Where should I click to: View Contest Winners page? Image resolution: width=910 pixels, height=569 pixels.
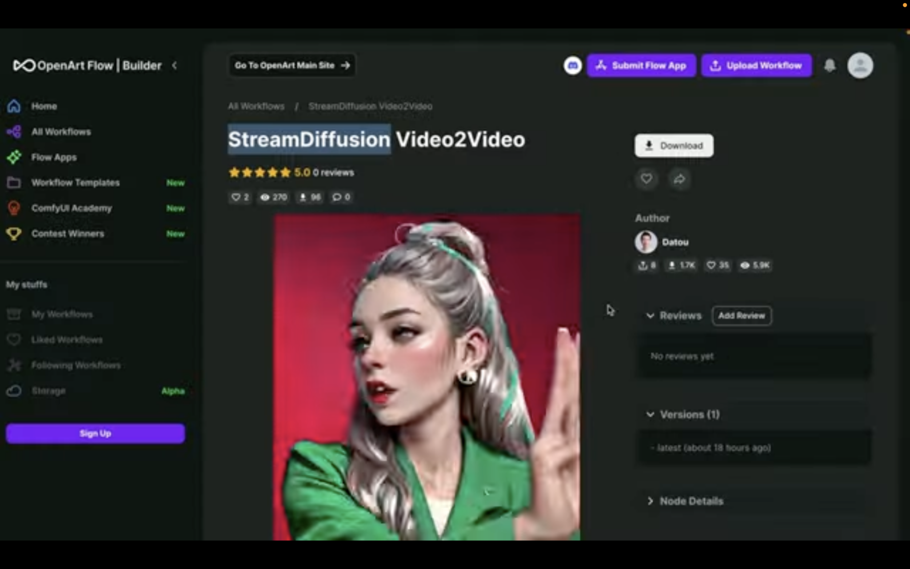pos(68,233)
